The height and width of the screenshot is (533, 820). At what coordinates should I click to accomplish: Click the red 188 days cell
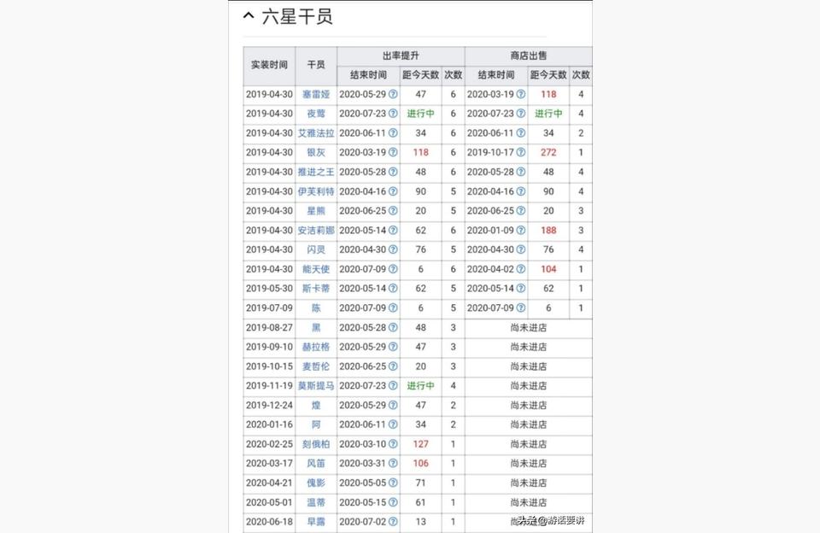pos(548,230)
